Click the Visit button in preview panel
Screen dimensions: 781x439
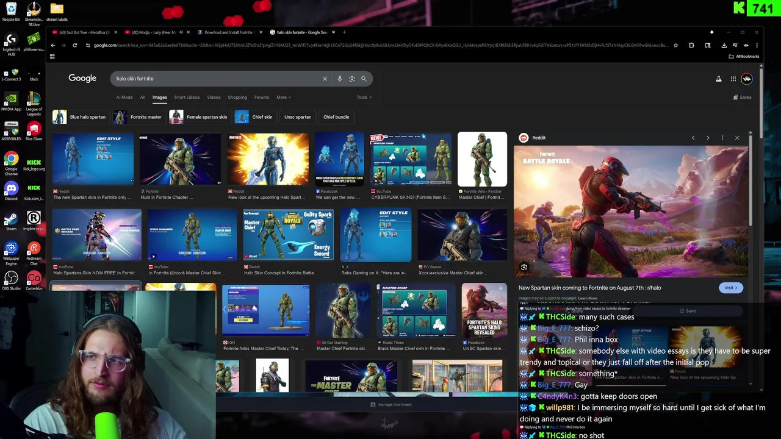tap(730, 288)
